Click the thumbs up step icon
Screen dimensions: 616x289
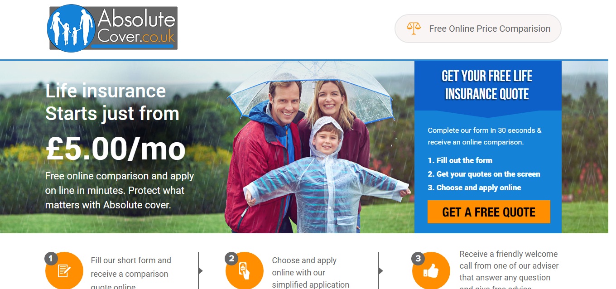click(431, 271)
